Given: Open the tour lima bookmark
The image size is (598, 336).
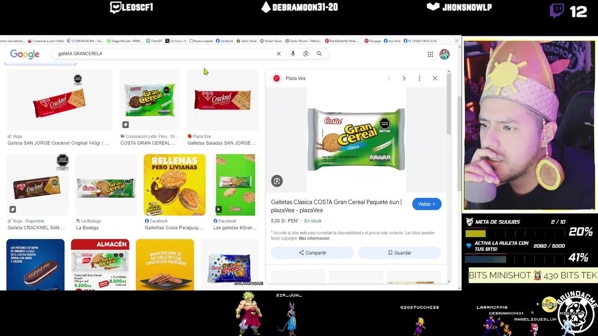Looking at the screenshot, I should pyautogui.click(x=392, y=41).
